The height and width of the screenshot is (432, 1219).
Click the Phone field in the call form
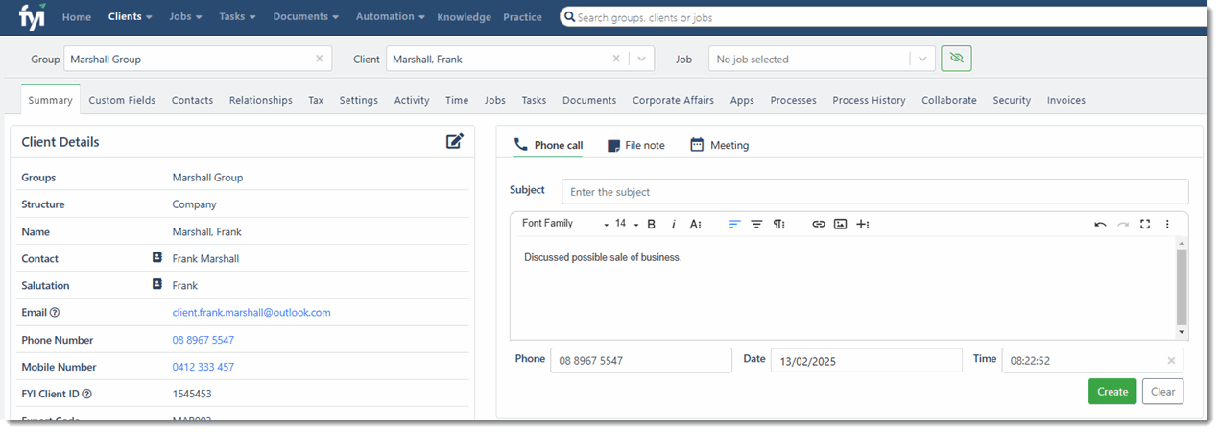640,360
